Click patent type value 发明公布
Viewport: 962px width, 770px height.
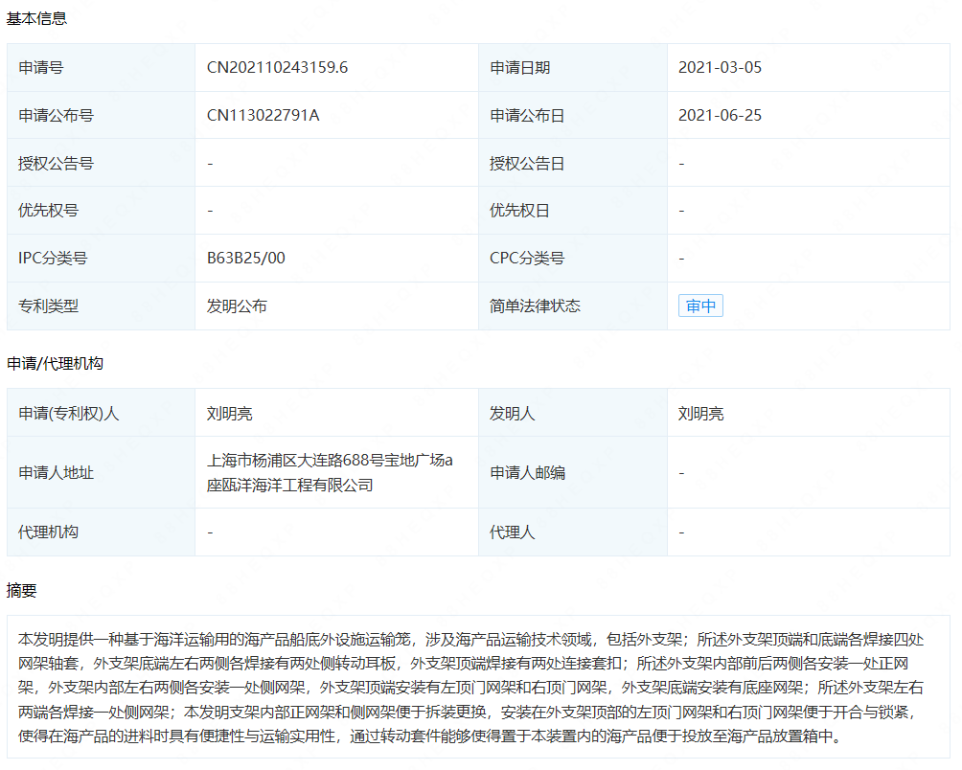237,306
